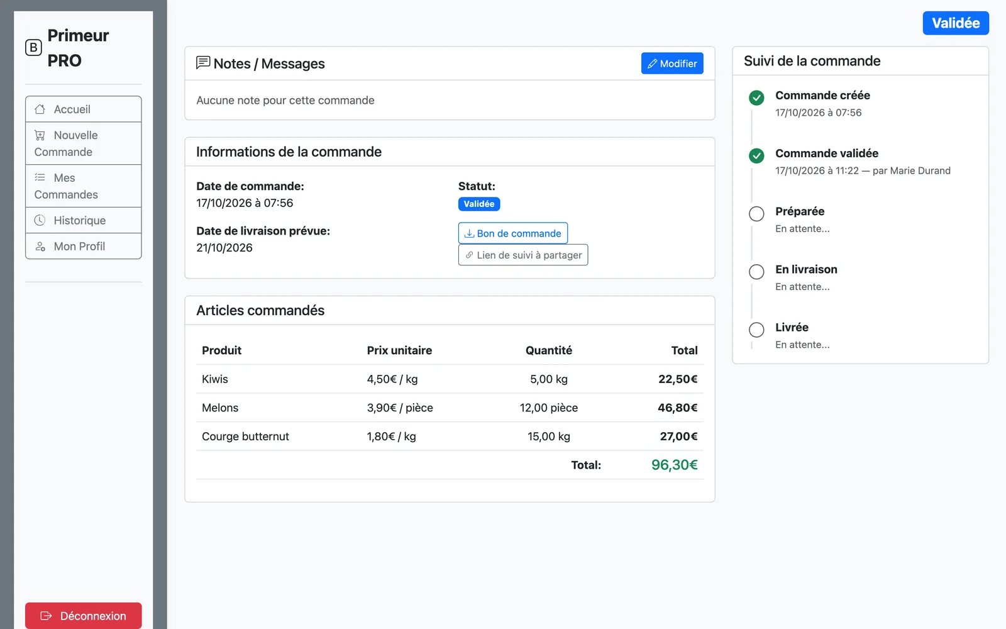Open Mes Commandes list
Viewport: 1006px width, 629px height.
point(83,186)
